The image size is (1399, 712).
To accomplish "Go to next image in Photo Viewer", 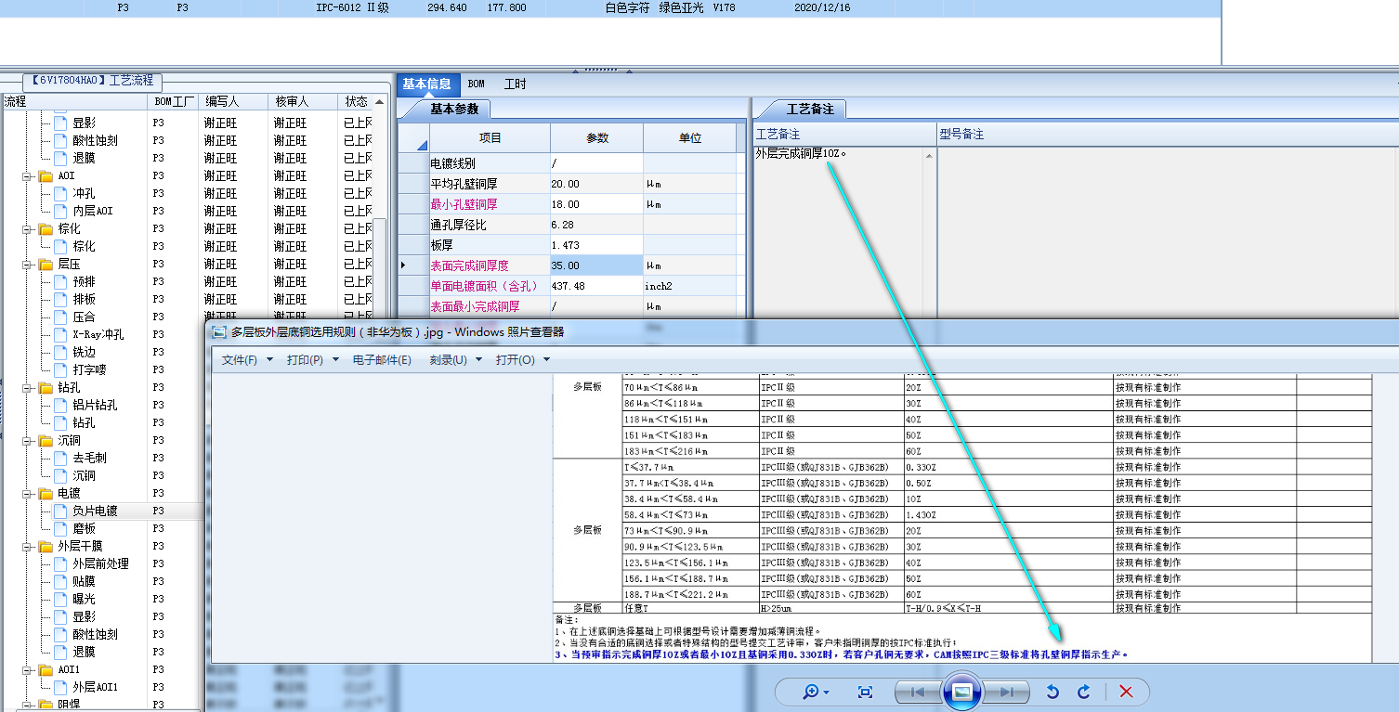I will (x=1006, y=692).
